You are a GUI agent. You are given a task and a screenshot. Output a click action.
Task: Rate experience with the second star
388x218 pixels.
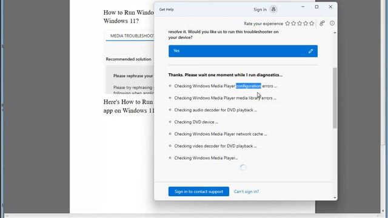[x=293, y=24]
